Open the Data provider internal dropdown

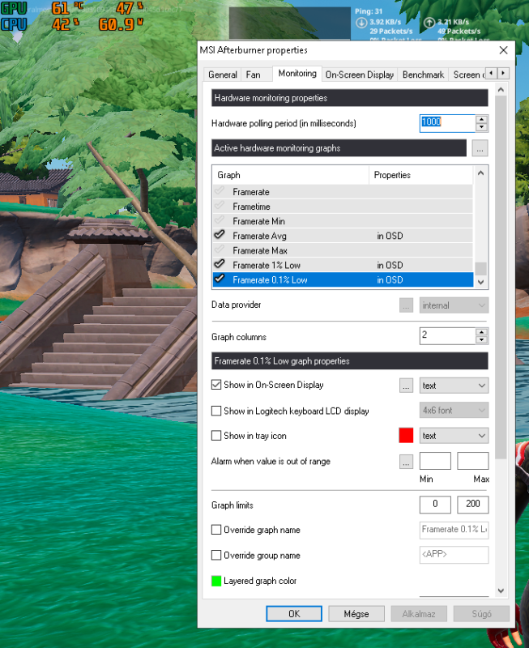click(454, 305)
